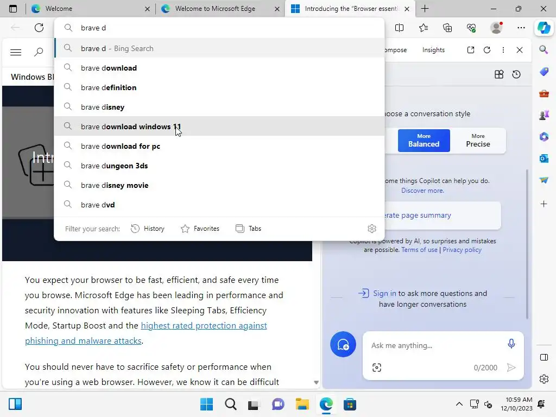Start a new Copilot topic
This screenshot has height=417, width=556.
click(x=343, y=344)
